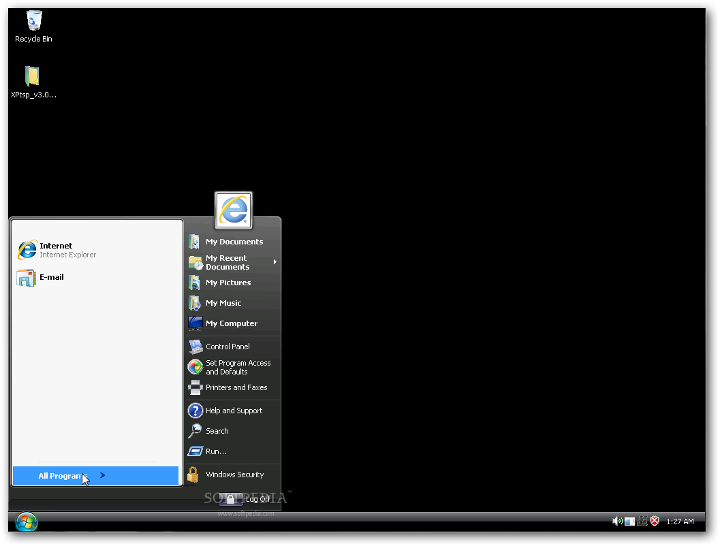Click the network connection tray icon
The height and width of the screenshot is (546, 720).
[642, 521]
